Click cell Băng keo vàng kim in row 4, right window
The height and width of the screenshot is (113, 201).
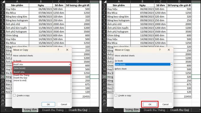coord(119,17)
